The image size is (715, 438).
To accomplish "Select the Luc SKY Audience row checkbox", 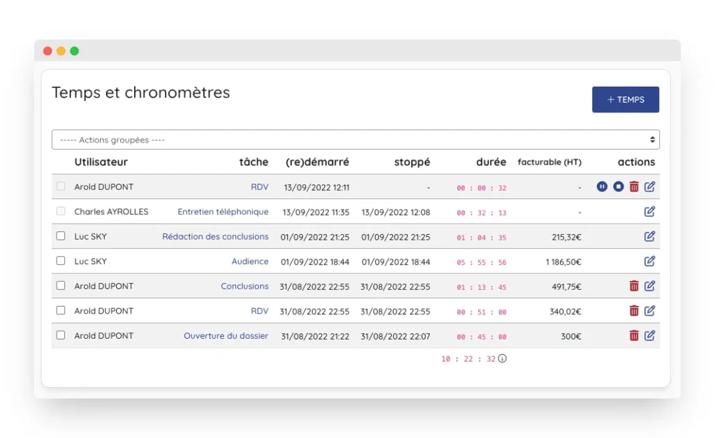I will tap(61, 261).
